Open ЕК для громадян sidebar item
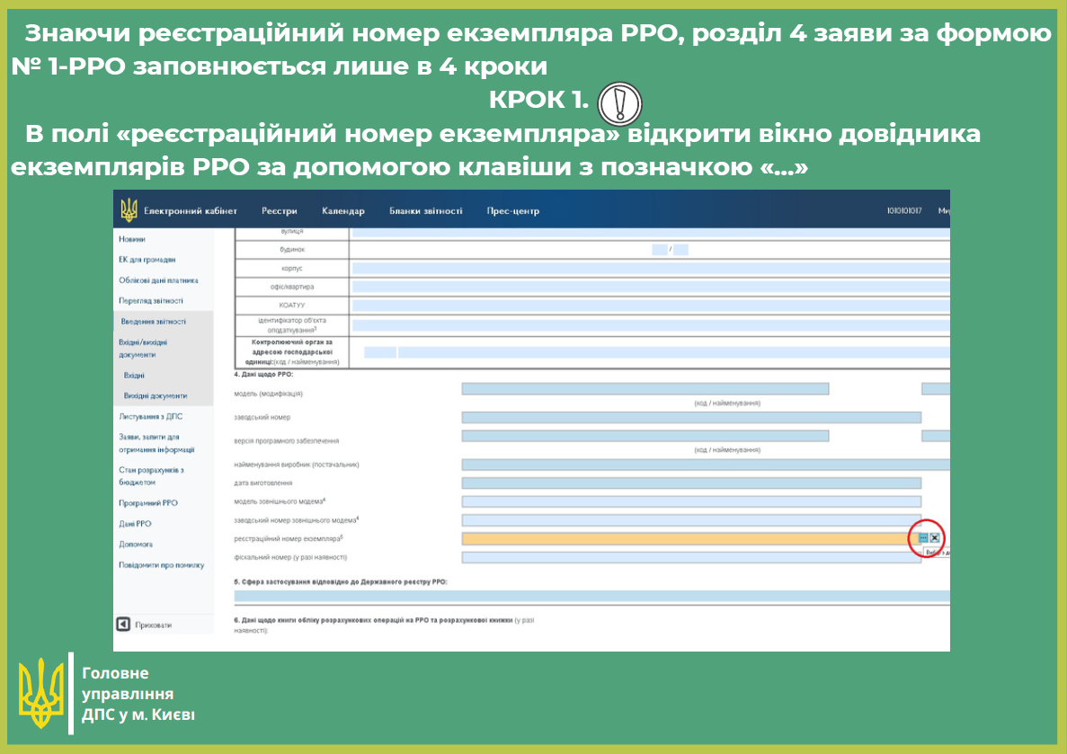The height and width of the screenshot is (754, 1067). [x=147, y=260]
